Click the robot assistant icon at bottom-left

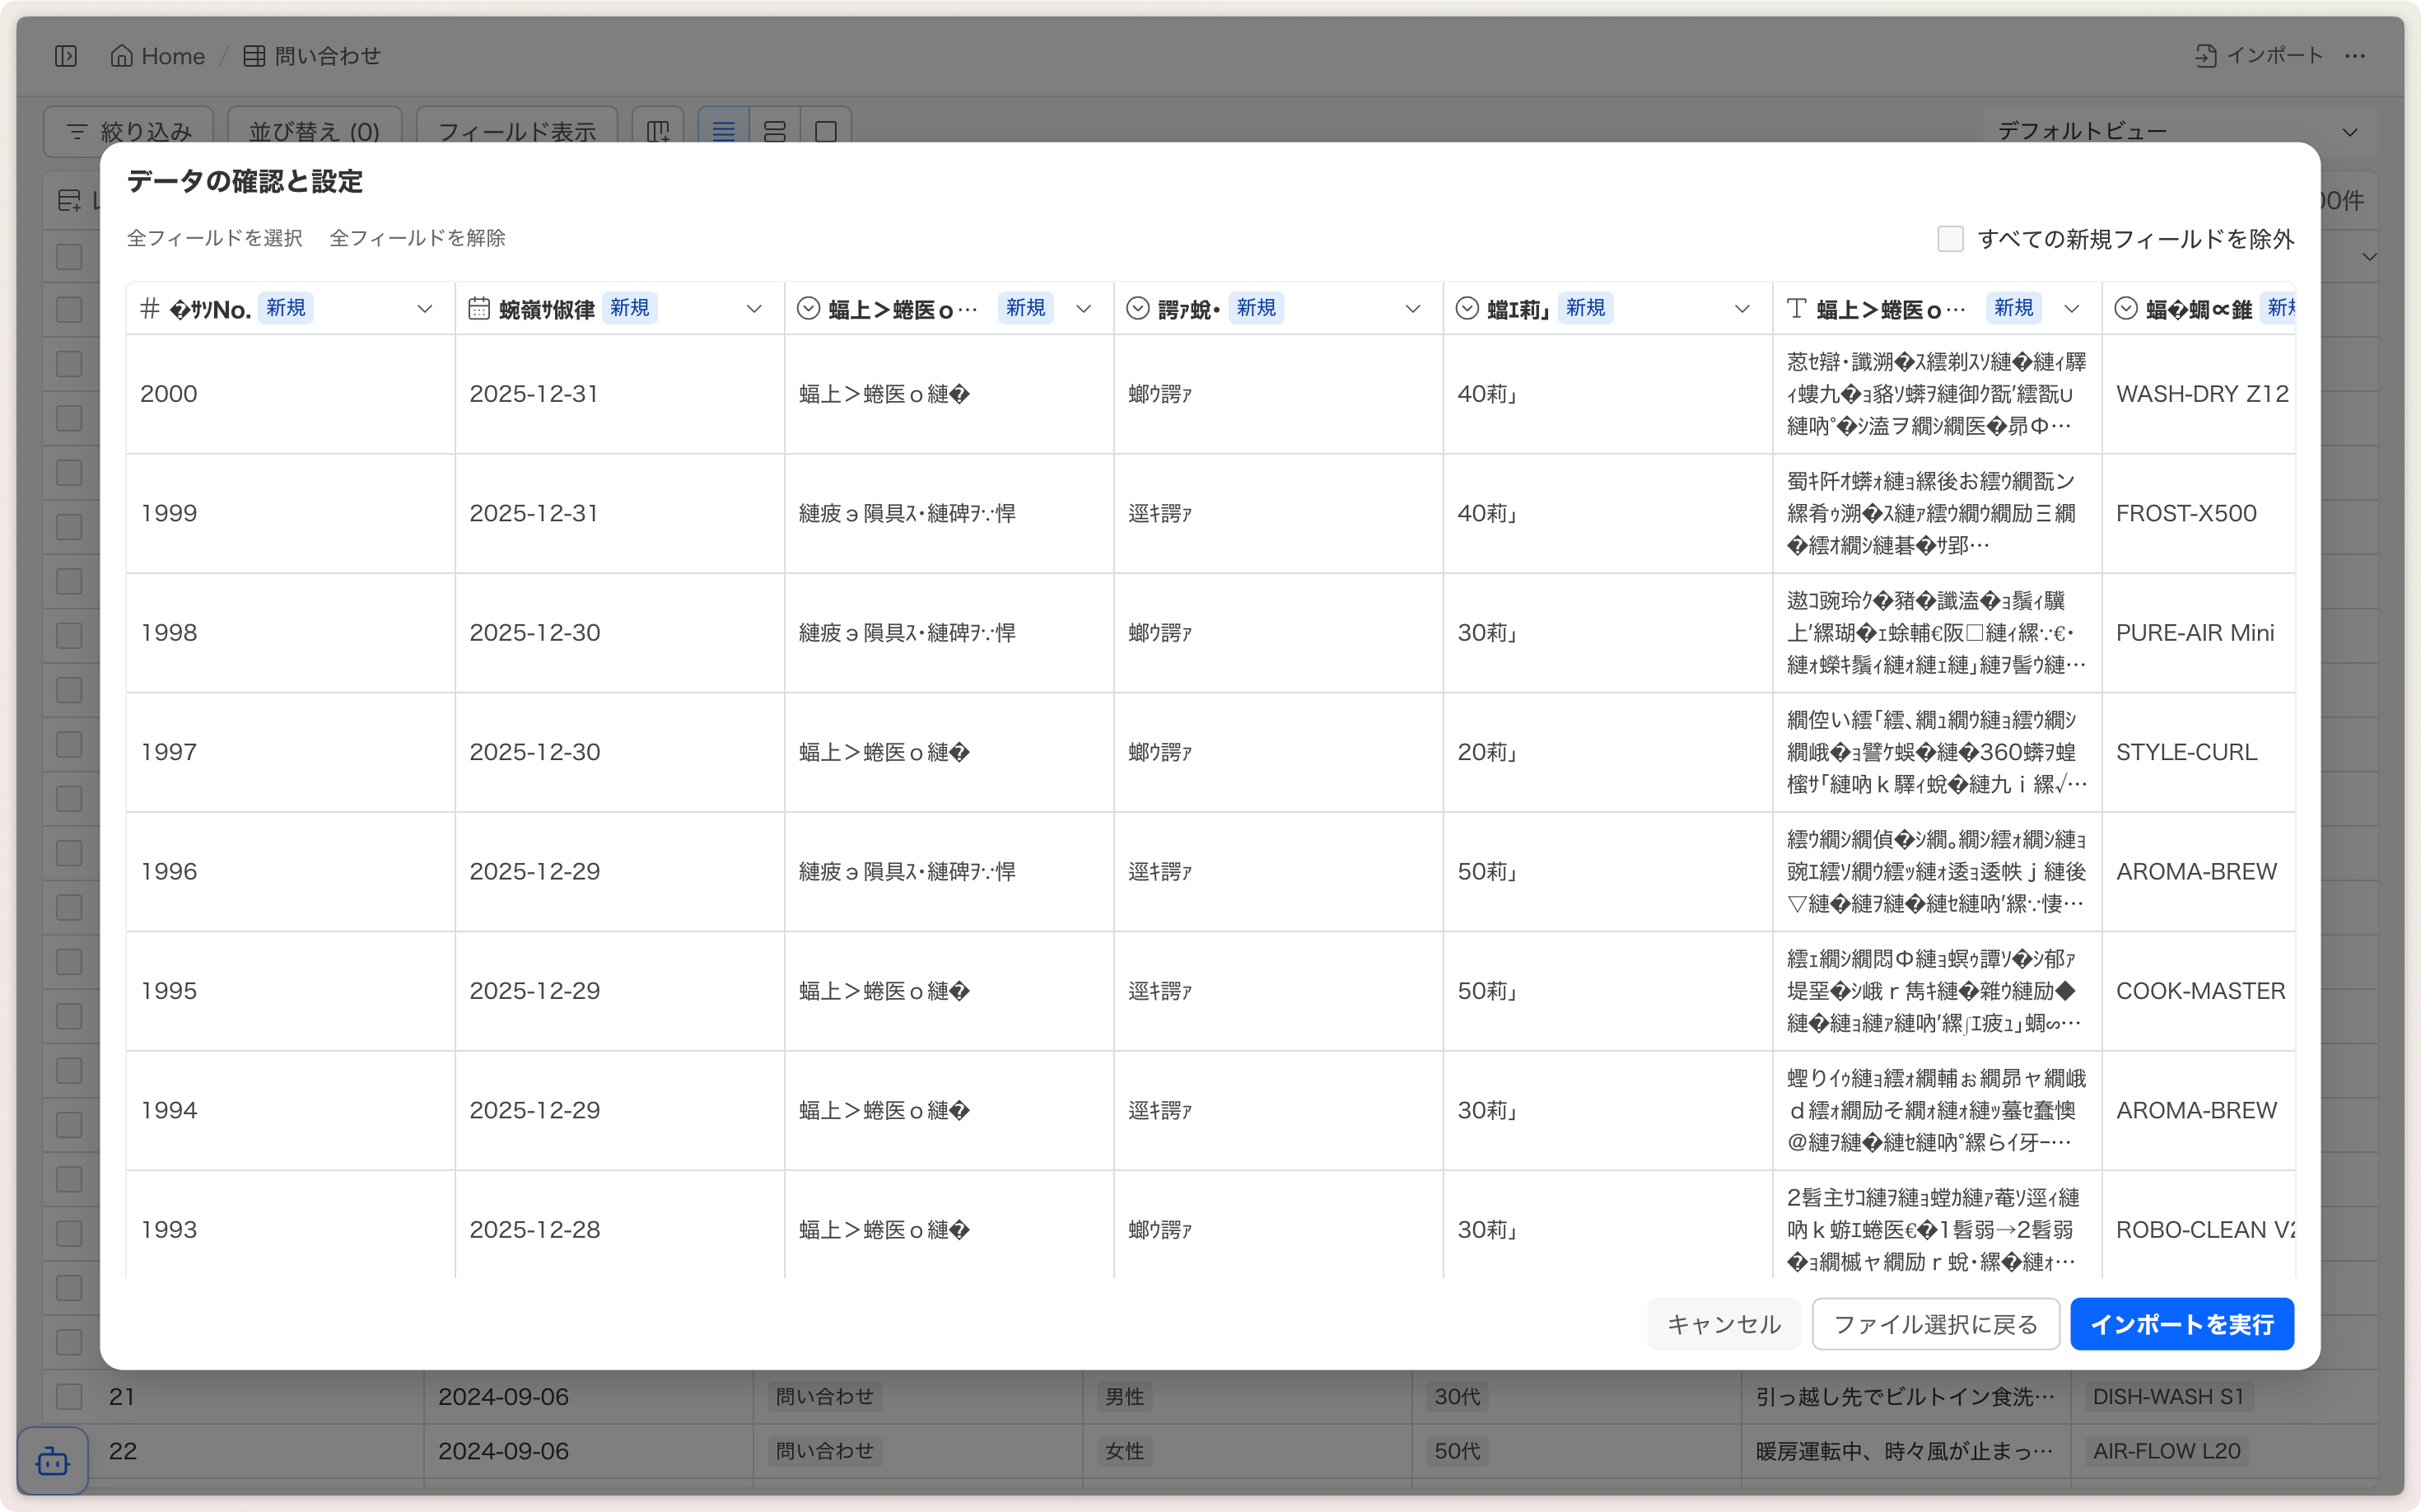point(52,1461)
